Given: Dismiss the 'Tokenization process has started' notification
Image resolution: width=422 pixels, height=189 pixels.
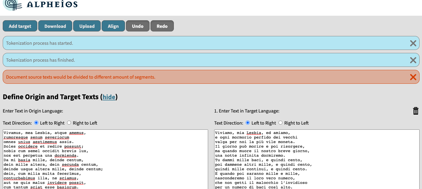Looking at the screenshot, I should point(413,43).
